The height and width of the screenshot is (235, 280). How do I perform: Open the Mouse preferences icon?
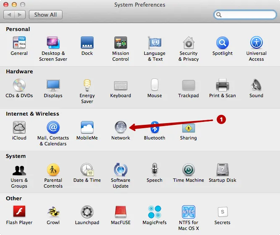[155, 85]
